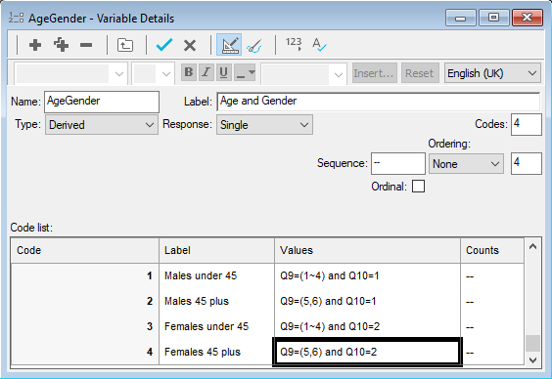Save changes with the blue checkmark
552x379 pixels.
[164, 45]
